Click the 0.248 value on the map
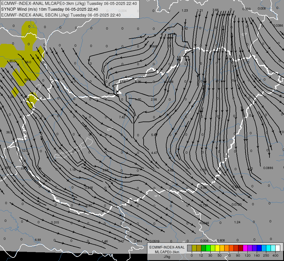 (x=89, y=188)
